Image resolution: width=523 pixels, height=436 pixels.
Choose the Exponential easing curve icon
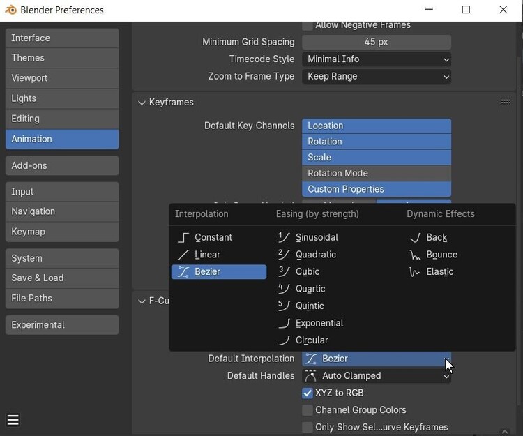point(284,323)
